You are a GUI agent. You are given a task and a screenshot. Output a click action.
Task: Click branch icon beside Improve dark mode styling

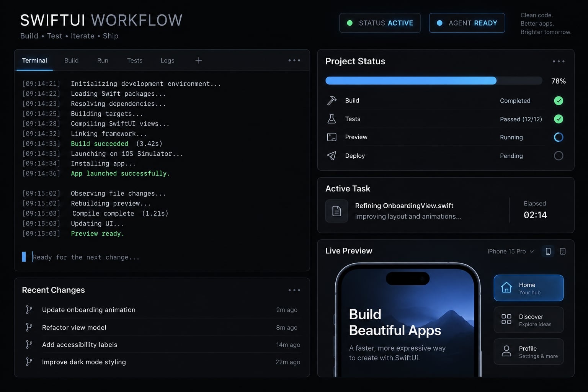(x=29, y=362)
